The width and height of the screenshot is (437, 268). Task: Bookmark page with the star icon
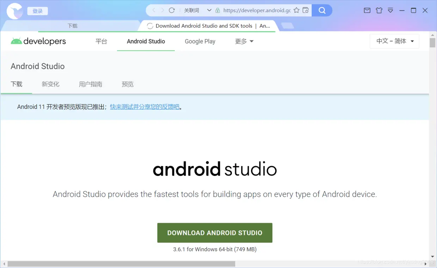(x=296, y=10)
